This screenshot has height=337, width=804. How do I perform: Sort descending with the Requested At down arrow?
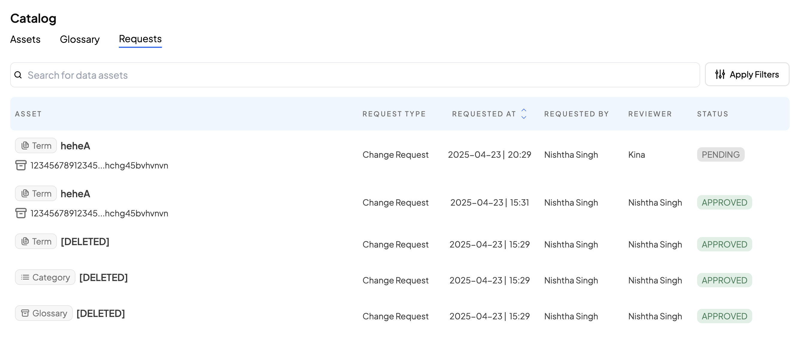point(524,118)
